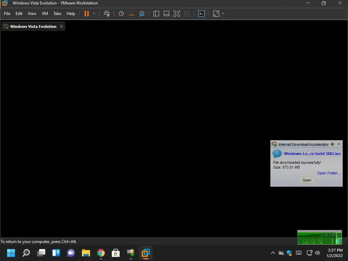Close the Internet Download Accelerator notification
This screenshot has height=261, width=348.
click(x=339, y=144)
